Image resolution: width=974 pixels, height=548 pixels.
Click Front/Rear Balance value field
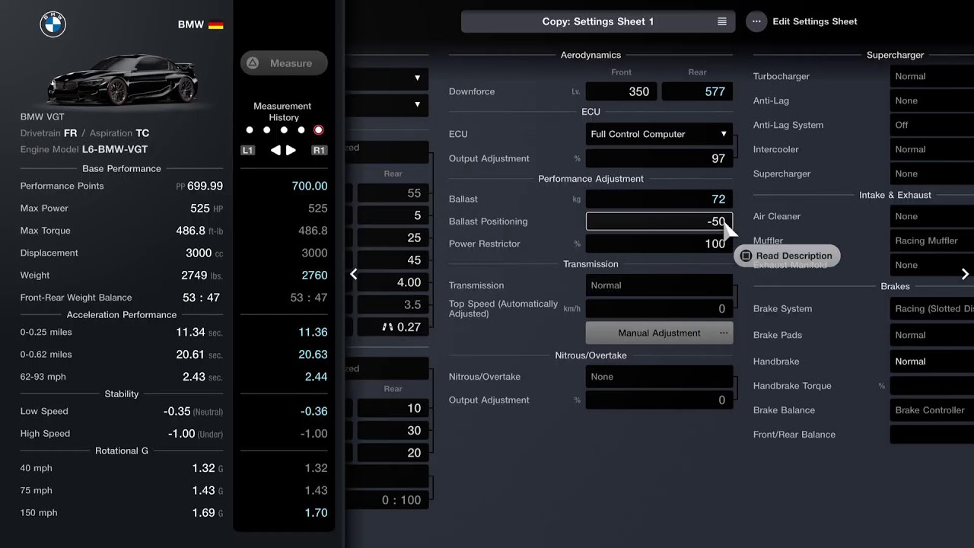932,435
